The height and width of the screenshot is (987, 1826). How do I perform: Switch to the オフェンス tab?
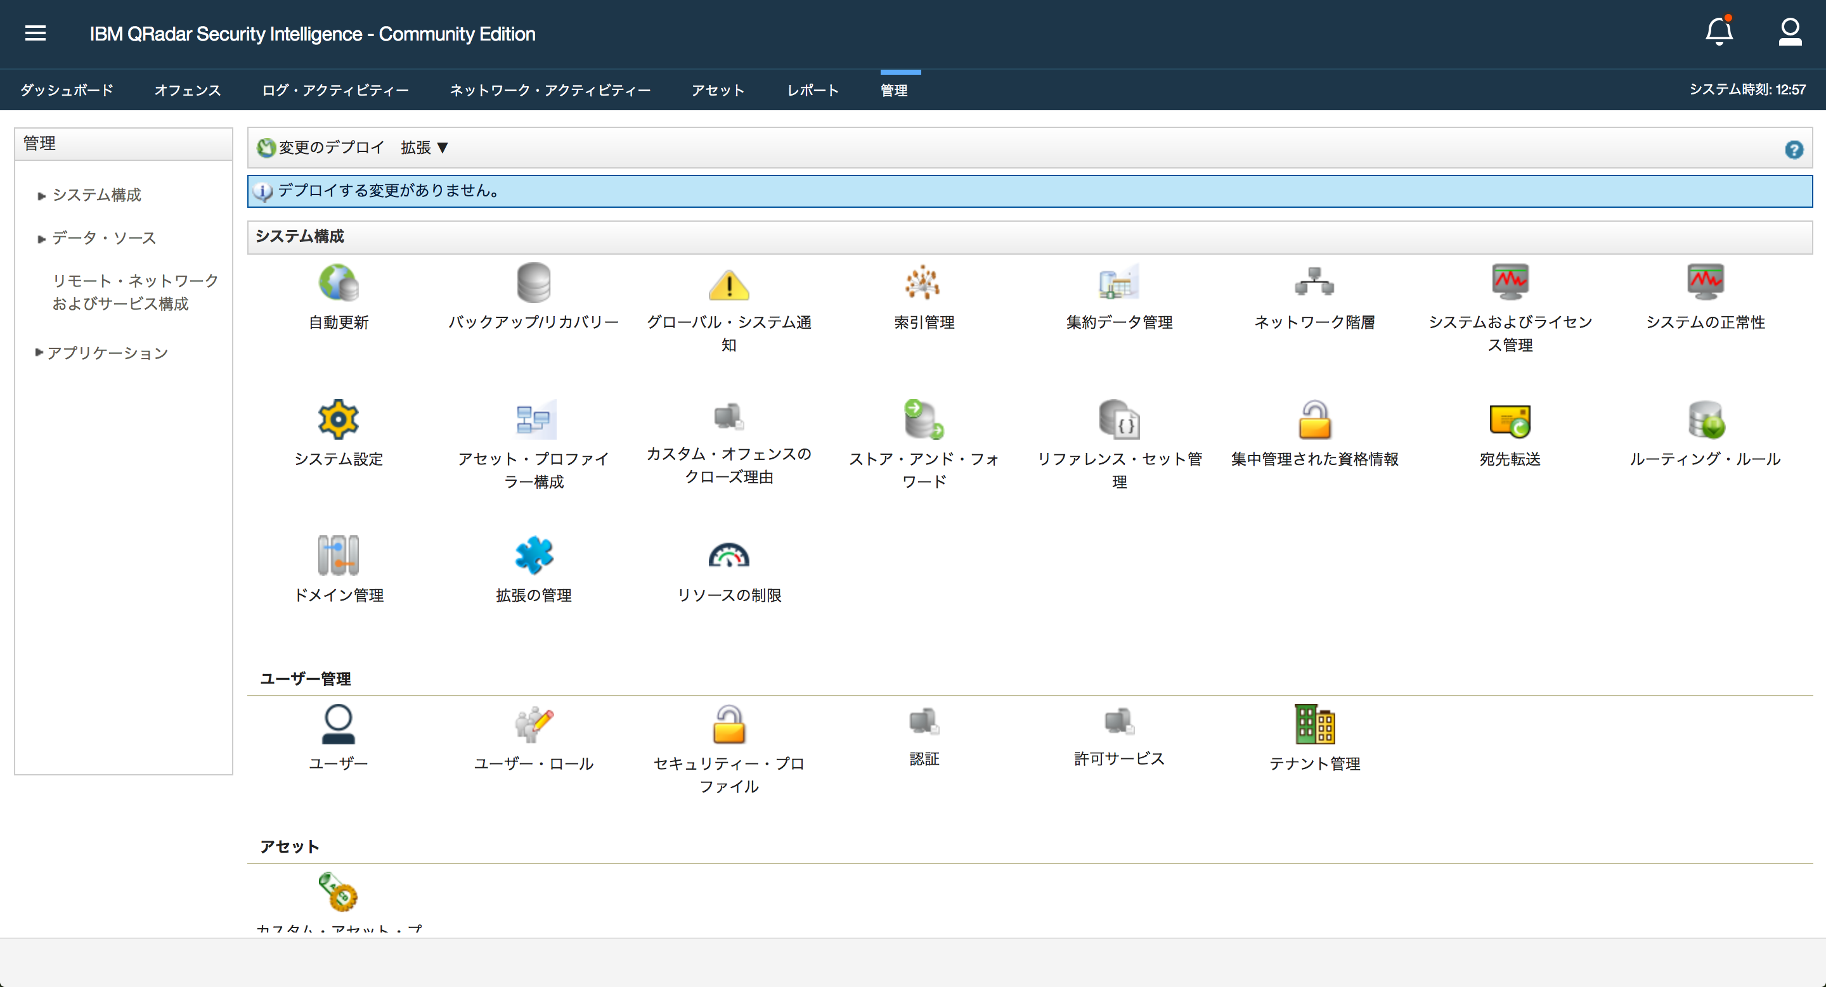pyautogui.click(x=187, y=91)
